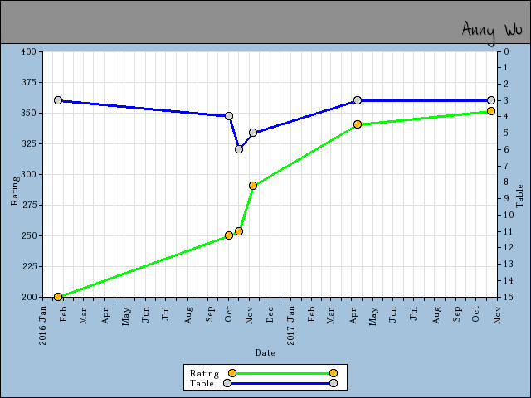Click the Table legend label
531x398 pixels.
tap(202, 383)
